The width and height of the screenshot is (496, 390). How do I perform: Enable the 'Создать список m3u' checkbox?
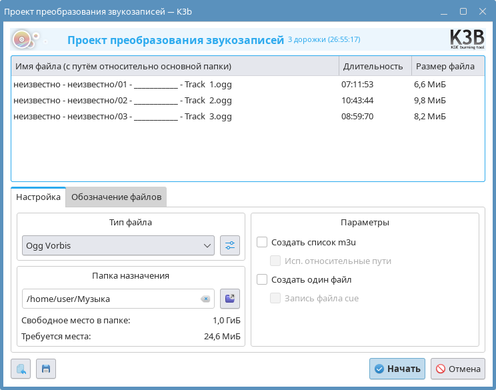(262, 242)
